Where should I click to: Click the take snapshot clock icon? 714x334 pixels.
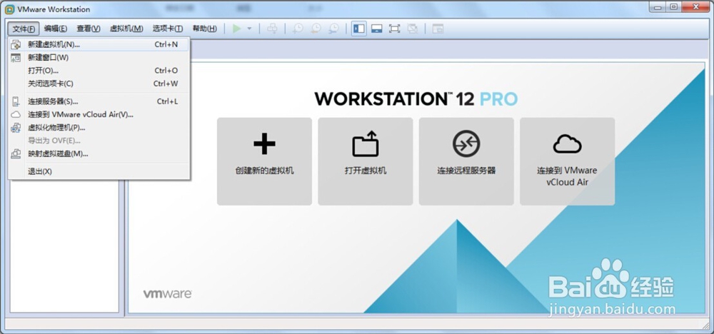tap(297, 29)
